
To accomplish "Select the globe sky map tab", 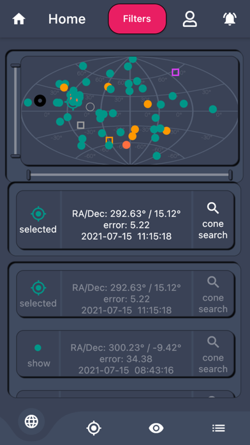I will tap(31, 421).
